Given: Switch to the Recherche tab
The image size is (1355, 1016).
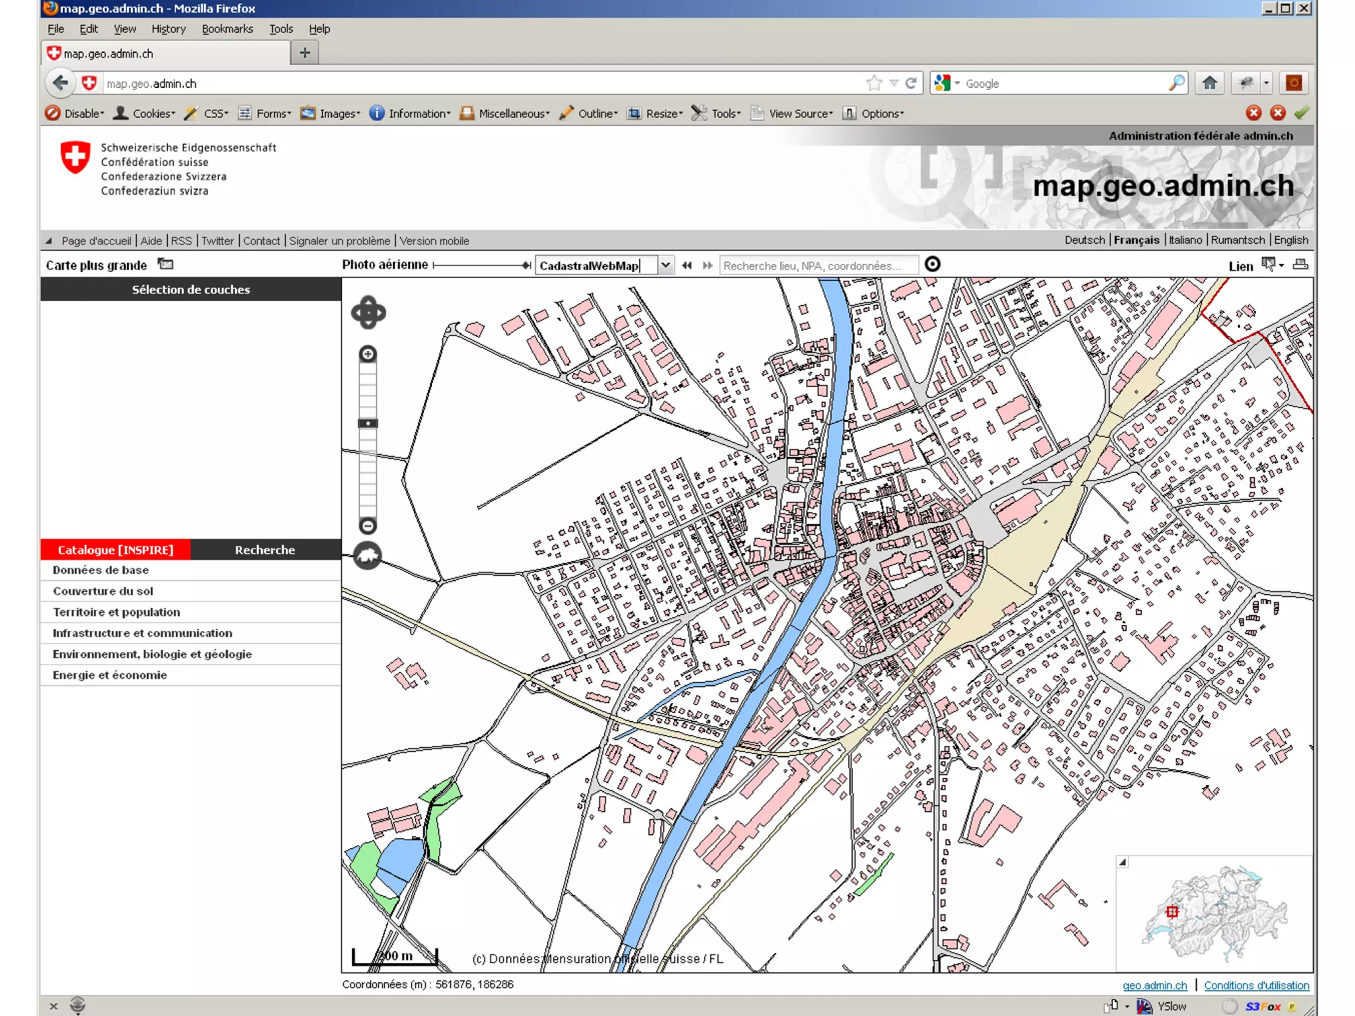Looking at the screenshot, I should tap(265, 550).
